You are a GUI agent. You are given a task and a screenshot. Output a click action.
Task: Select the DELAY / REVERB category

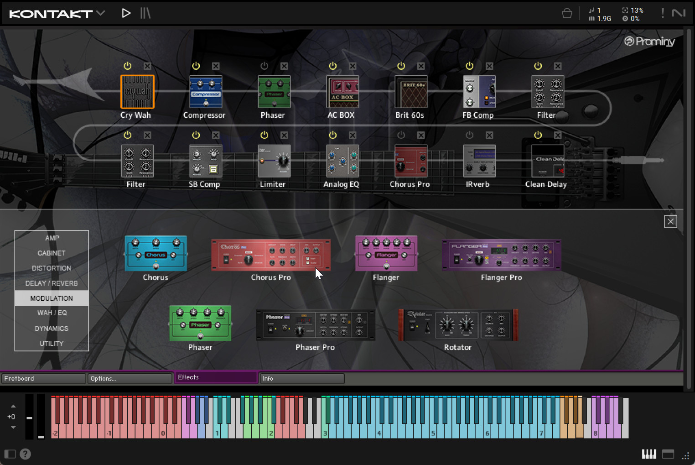[52, 283]
